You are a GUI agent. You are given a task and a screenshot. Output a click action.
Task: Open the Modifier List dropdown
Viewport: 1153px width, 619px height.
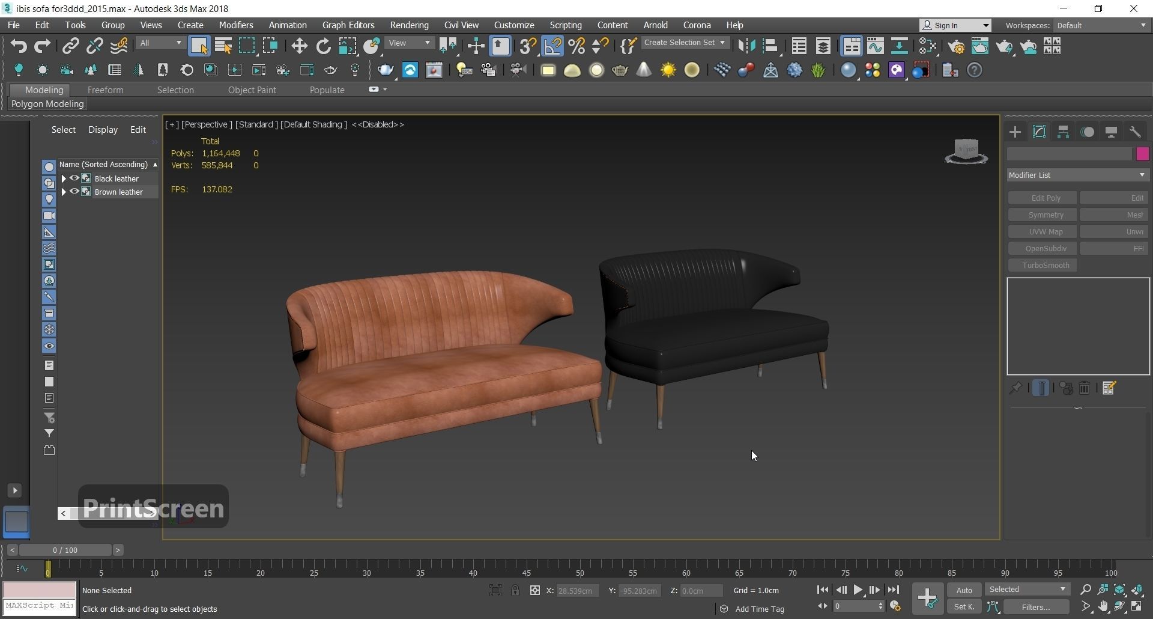pyautogui.click(x=1077, y=175)
